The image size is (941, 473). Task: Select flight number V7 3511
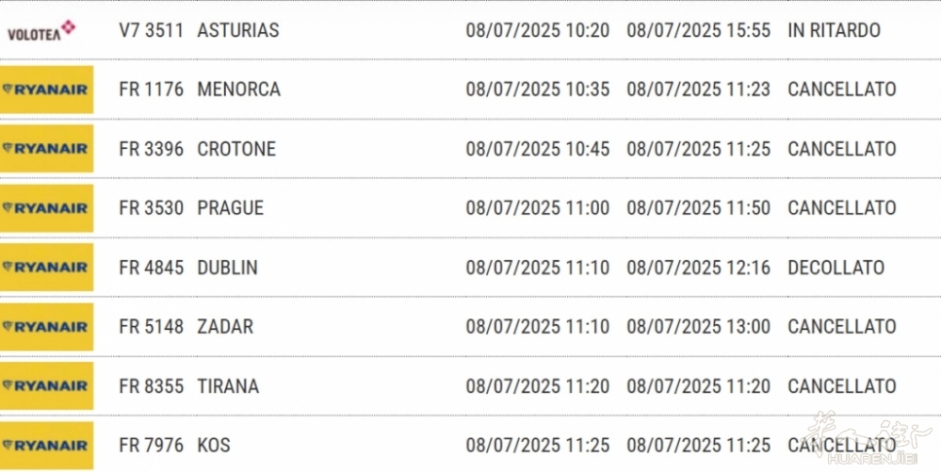coord(152,30)
